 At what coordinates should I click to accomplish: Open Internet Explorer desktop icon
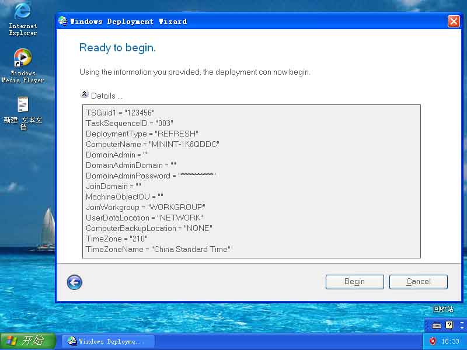(x=23, y=19)
